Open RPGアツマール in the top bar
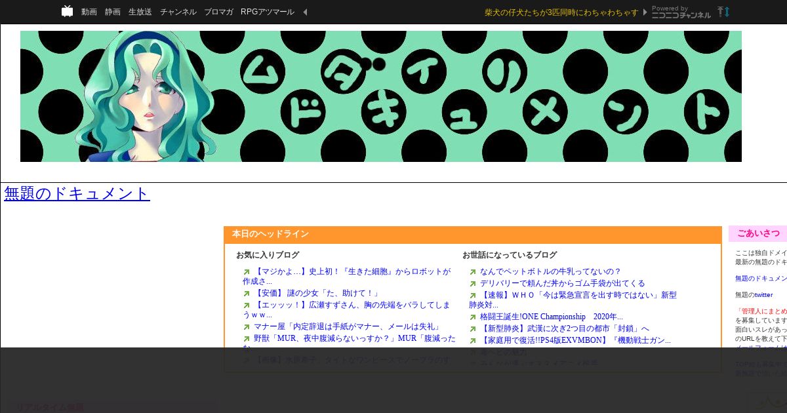Image resolution: width=787 pixels, height=413 pixels. (x=268, y=12)
